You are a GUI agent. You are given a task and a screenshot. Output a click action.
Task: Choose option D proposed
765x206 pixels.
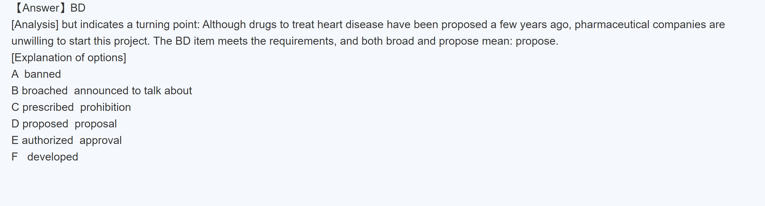40,124
